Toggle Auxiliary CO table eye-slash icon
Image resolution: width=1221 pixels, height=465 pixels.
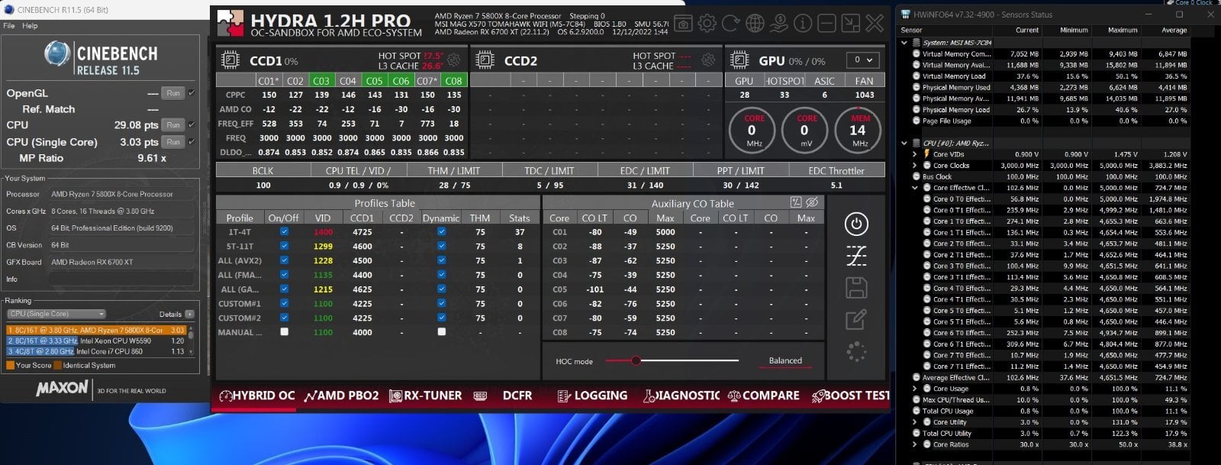(x=812, y=202)
